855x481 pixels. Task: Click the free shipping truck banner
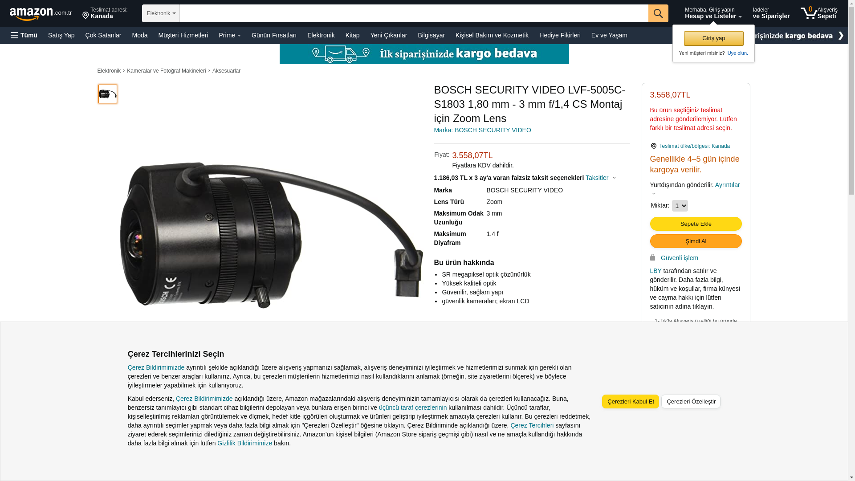click(424, 54)
